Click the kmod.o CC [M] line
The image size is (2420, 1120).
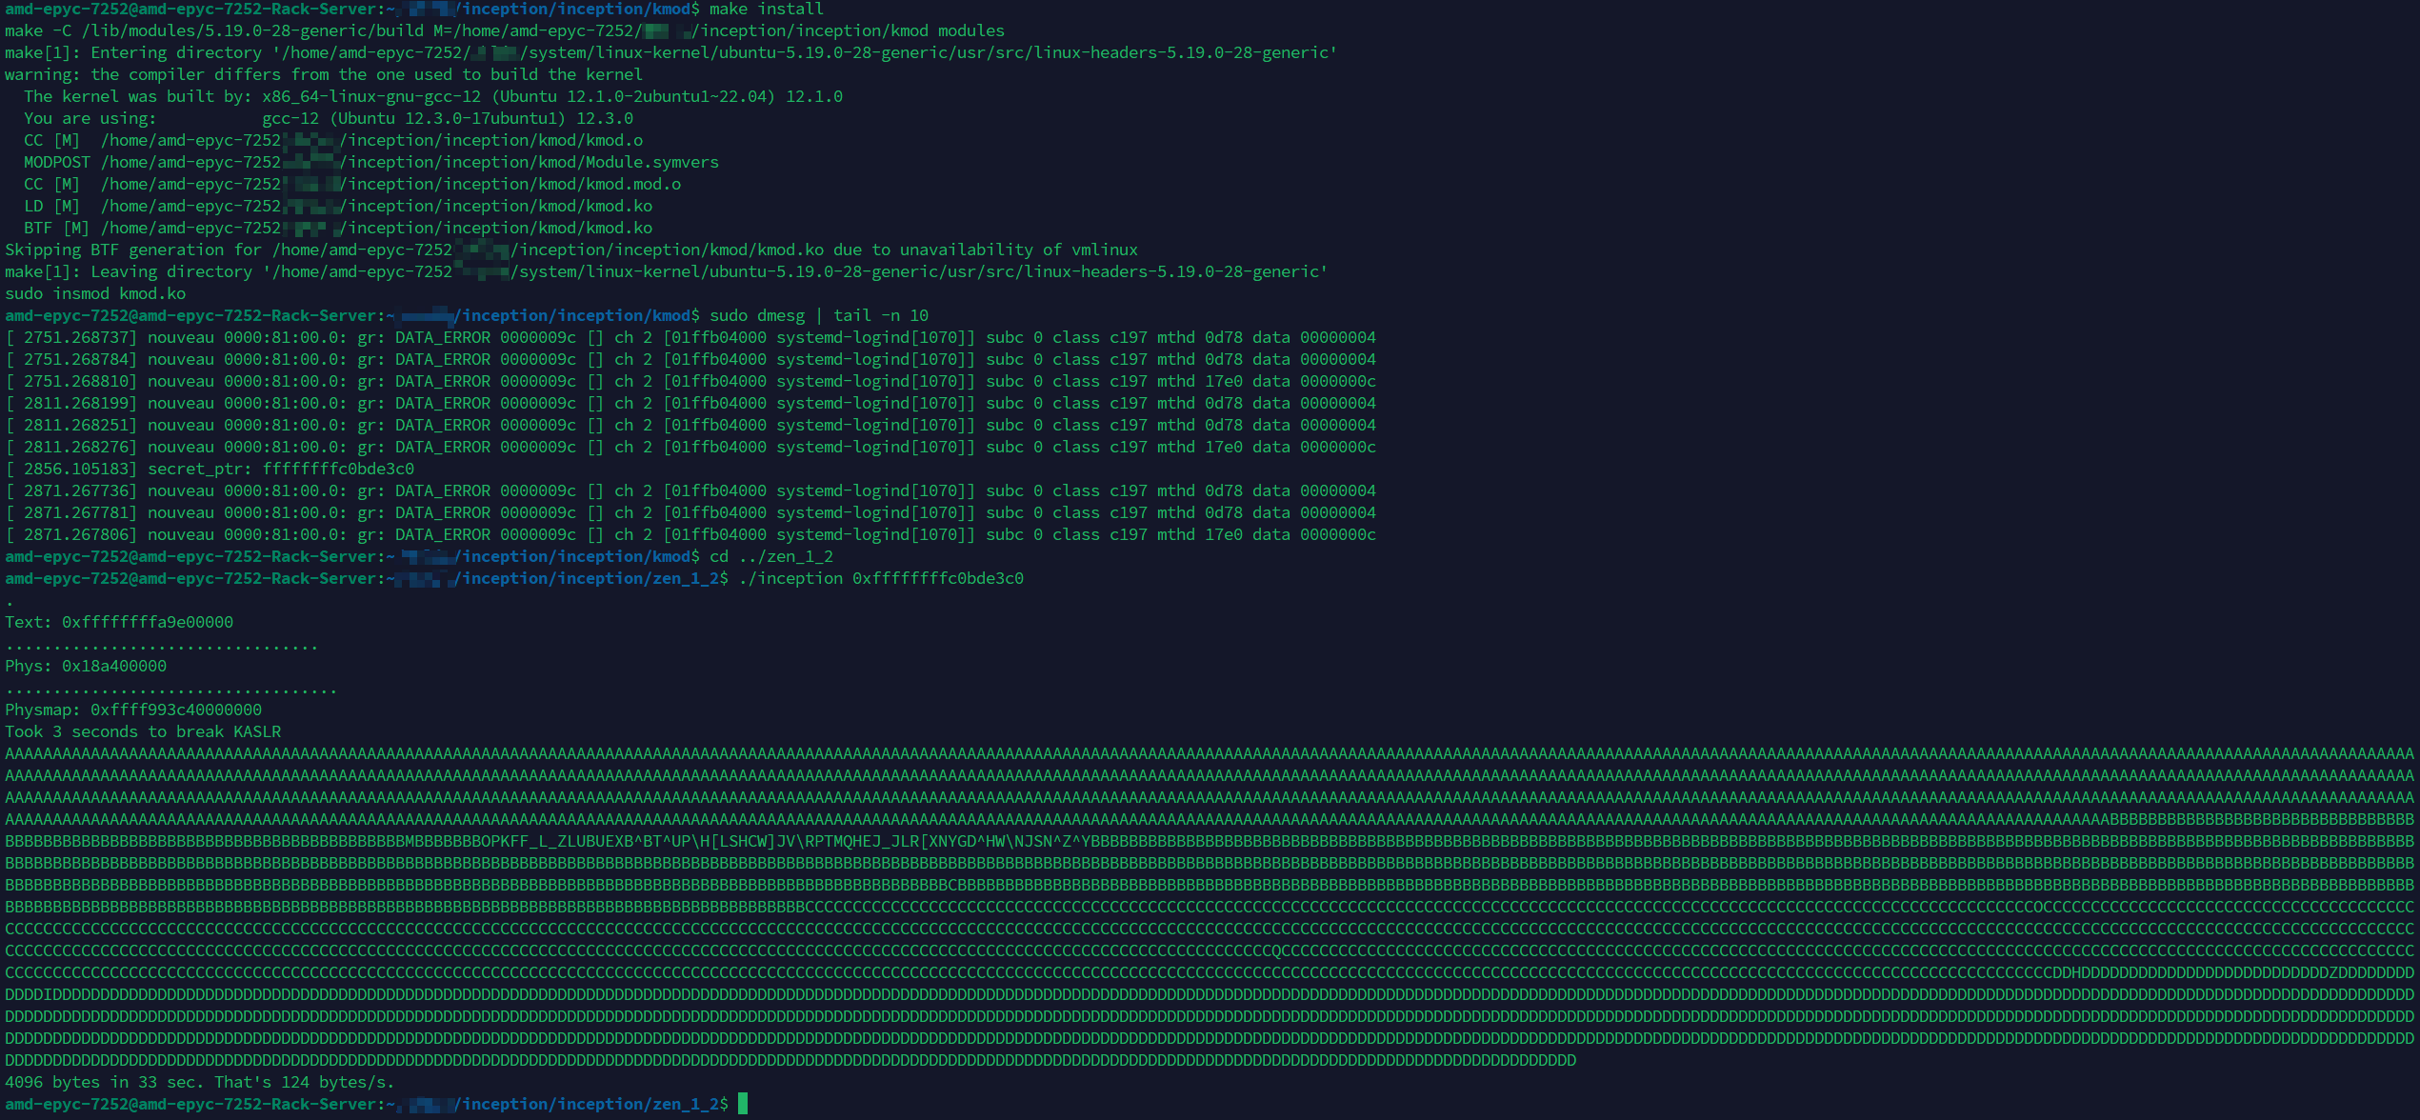point(333,140)
